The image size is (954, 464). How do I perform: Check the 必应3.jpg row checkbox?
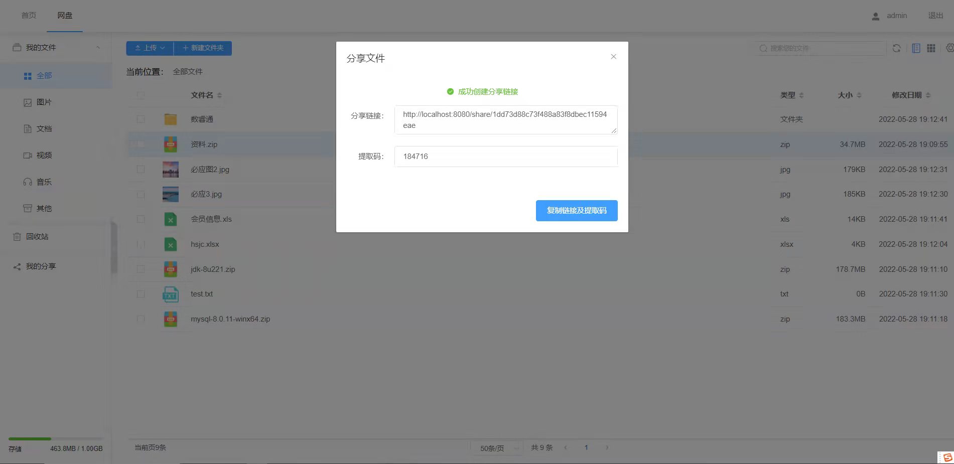pyautogui.click(x=141, y=194)
